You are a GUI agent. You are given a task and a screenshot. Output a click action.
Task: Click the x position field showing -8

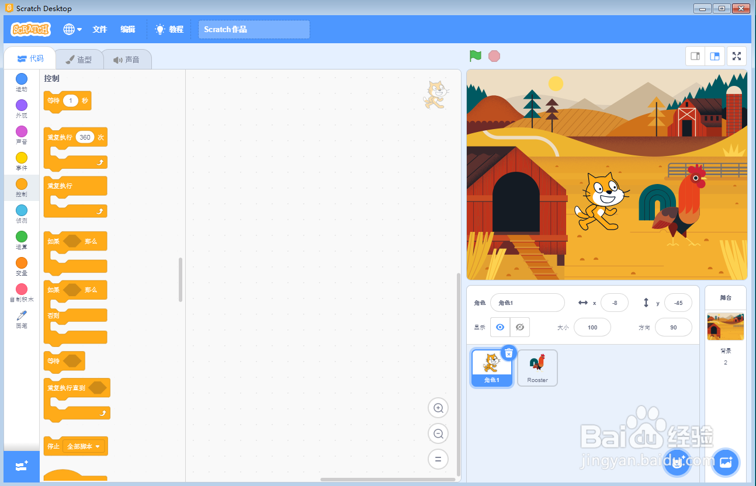(615, 303)
